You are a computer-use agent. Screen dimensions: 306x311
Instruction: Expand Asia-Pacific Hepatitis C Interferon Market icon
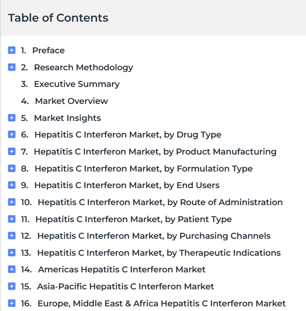tap(12, 286)
